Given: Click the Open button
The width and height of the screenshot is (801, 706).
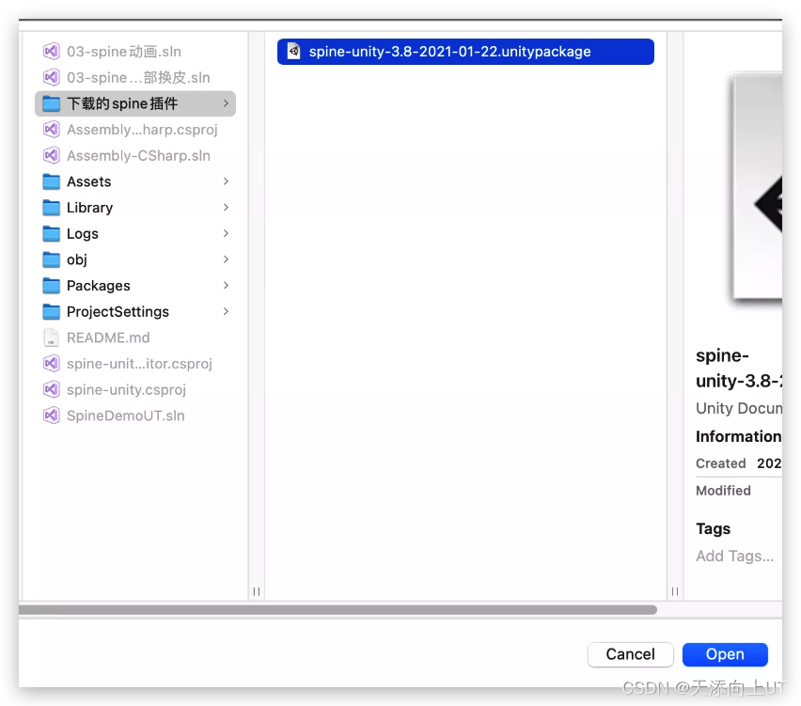Looking at the screenshot, I should coord(724,654).
